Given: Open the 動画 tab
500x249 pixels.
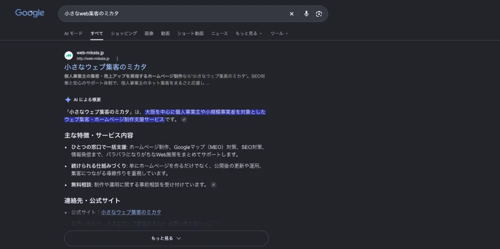Looking at the screenshot, I should click(165, 33).
